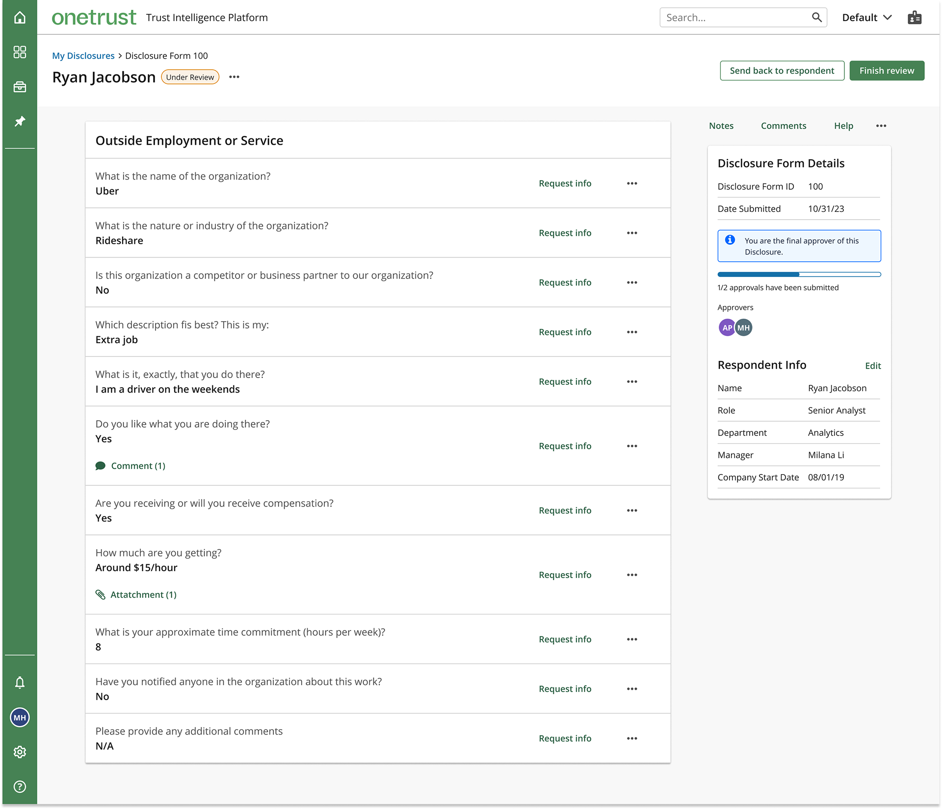Click the briefcase icon in sidebar

(20, 87)
